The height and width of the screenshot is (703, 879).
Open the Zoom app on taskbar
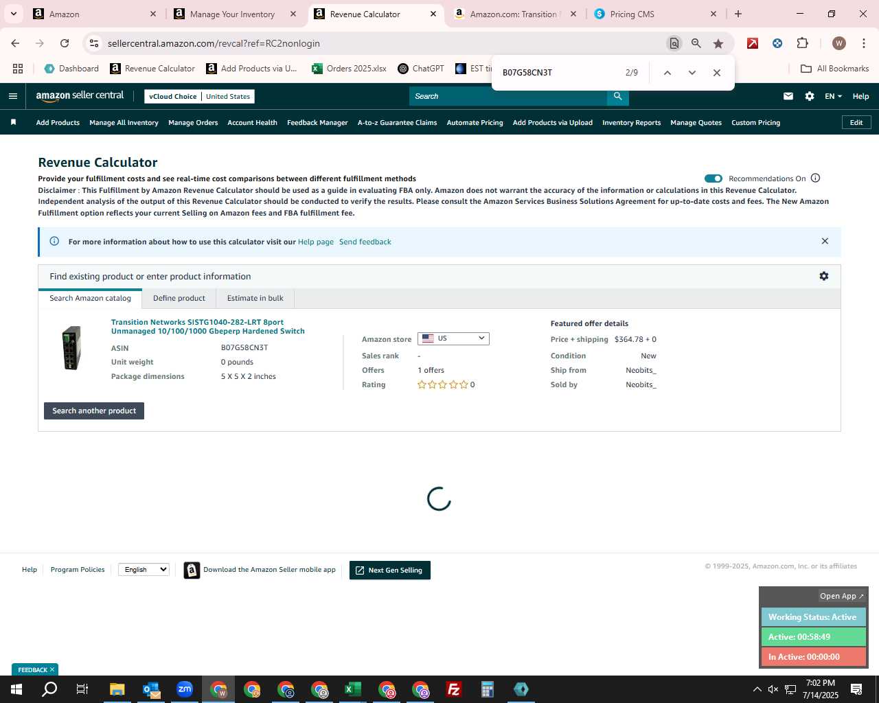point(185,689)
